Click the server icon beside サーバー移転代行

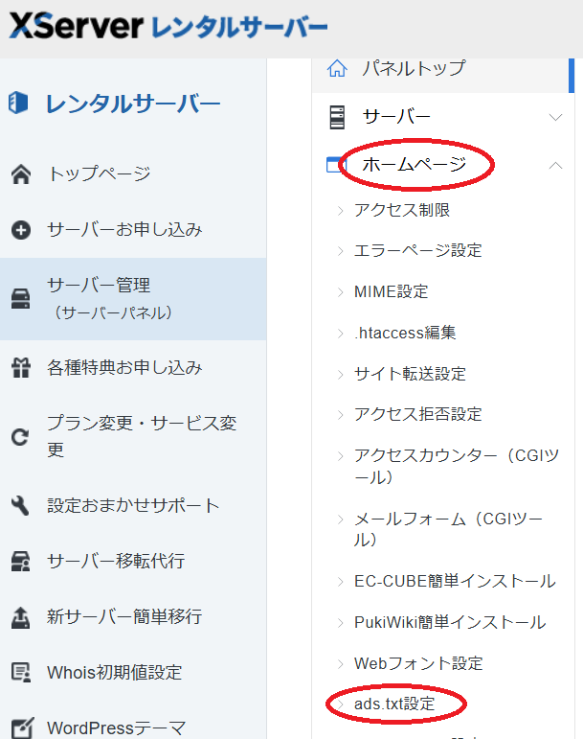click(x=20, y=561)
